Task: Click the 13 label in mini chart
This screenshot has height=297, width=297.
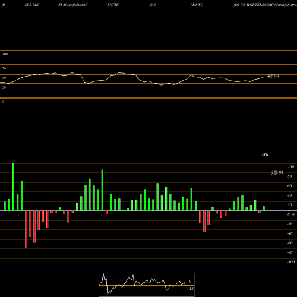Action: [191, 289]
